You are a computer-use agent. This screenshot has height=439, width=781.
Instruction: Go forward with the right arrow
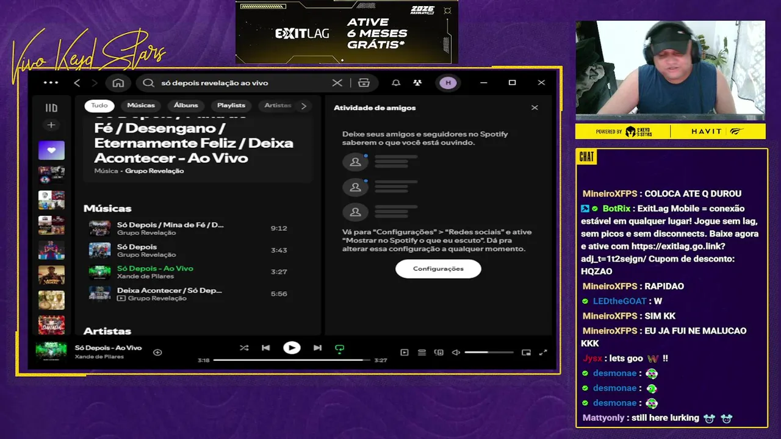click(94, 83)
